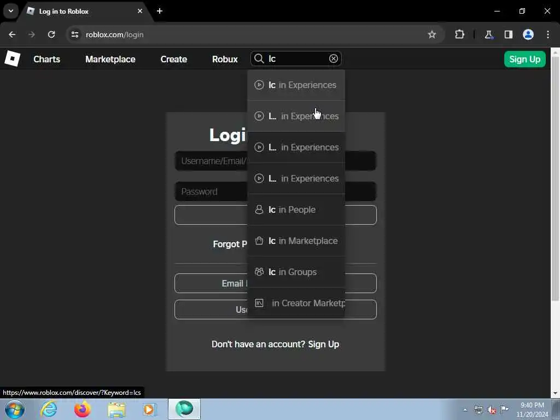The width and height of the screenshot is (560, 420).
Task: Click the browser address bar URL
Action: click(x=115, y=34)
